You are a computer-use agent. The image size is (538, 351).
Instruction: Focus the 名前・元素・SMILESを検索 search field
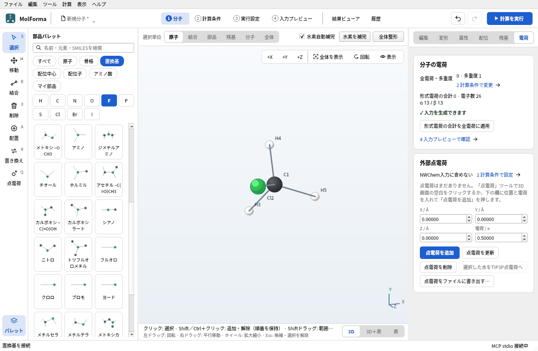click(83, 48)
